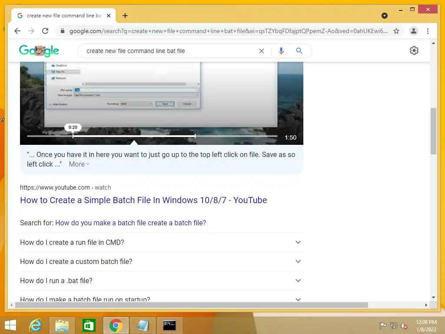The width and height of the screenshot is (445, 334).
Task: Close the 'create new file command line' tab
Action: coord(108,16)
